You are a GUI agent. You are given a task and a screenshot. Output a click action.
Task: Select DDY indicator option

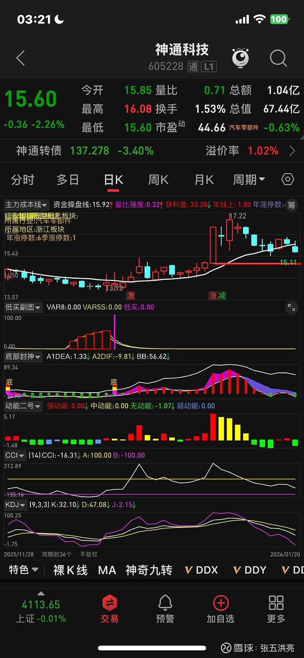[x=250, y=570]
